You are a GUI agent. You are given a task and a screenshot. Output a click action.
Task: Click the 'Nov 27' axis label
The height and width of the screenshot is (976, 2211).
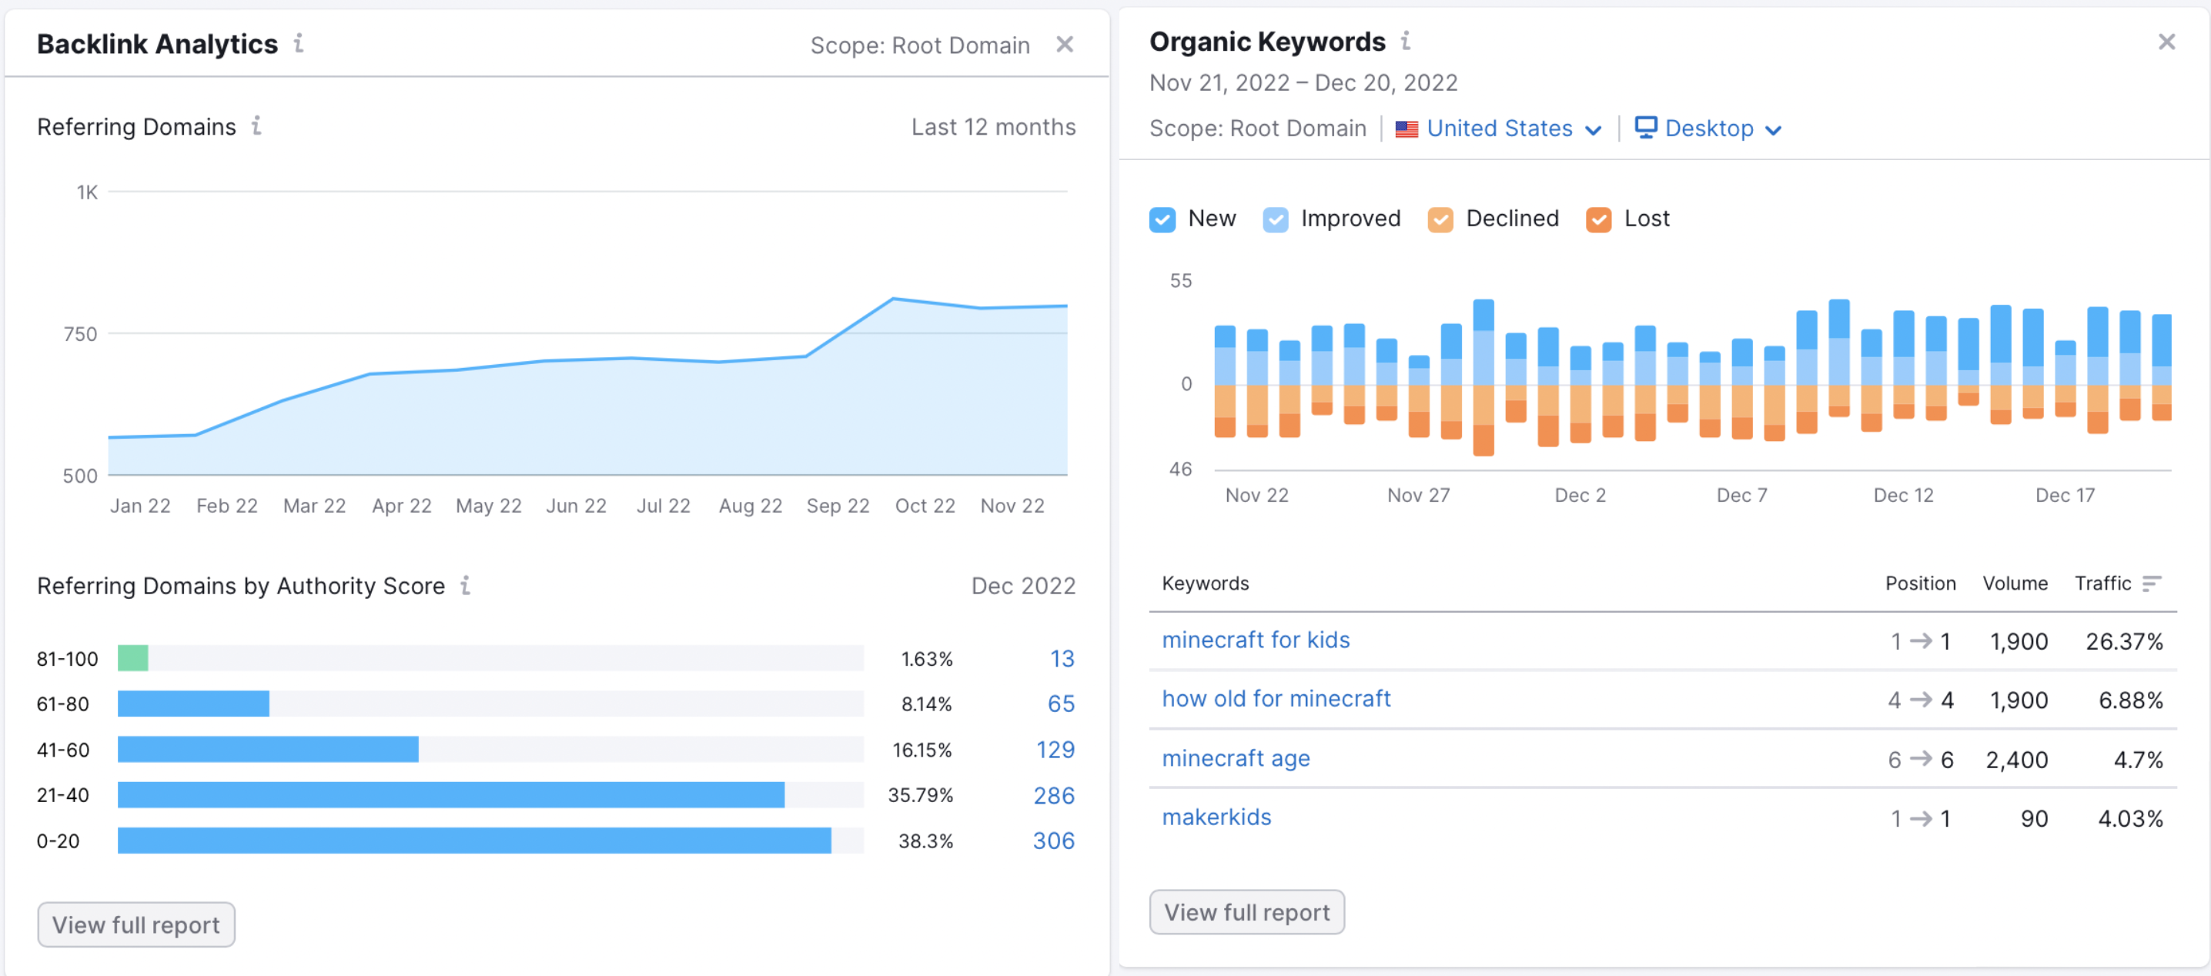tap(1418, 495)
